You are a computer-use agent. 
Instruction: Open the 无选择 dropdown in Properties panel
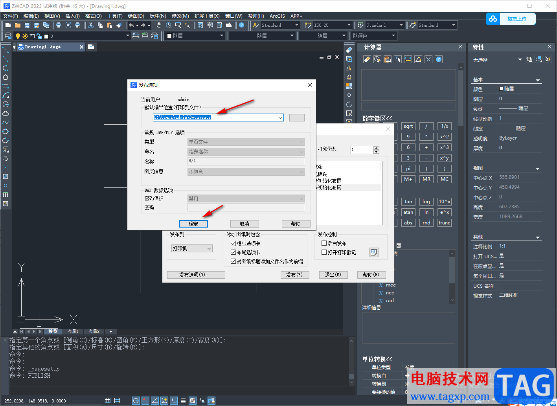520,59
